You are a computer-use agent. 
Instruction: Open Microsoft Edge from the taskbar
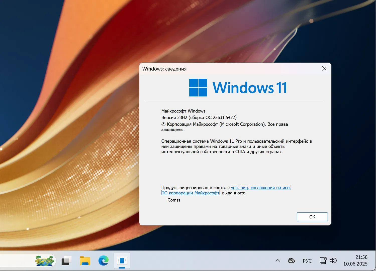[103, 261]
